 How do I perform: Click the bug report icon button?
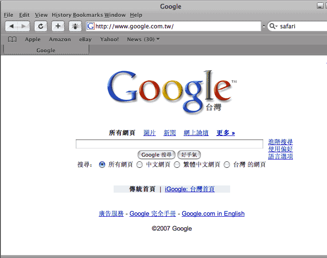(75, 26)
